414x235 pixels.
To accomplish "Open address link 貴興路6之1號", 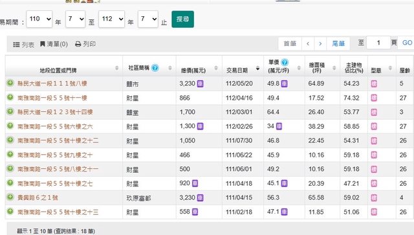I will pyautogui.click(x=38, y=197).
